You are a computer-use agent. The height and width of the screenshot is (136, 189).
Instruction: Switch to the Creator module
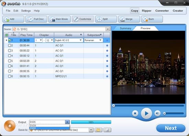point(178,11)
